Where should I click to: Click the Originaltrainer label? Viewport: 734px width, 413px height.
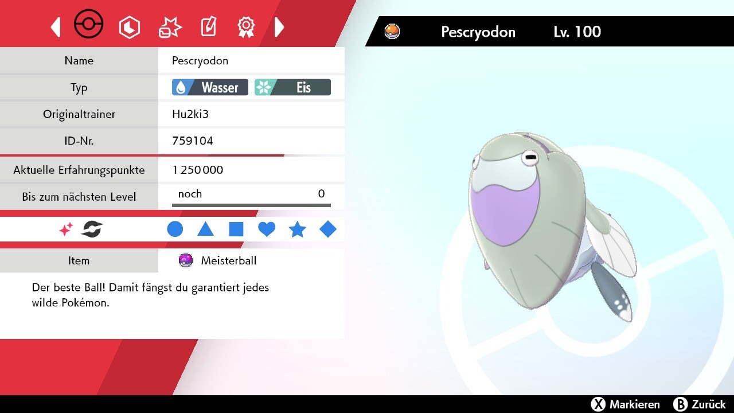(x=79, y=114)
